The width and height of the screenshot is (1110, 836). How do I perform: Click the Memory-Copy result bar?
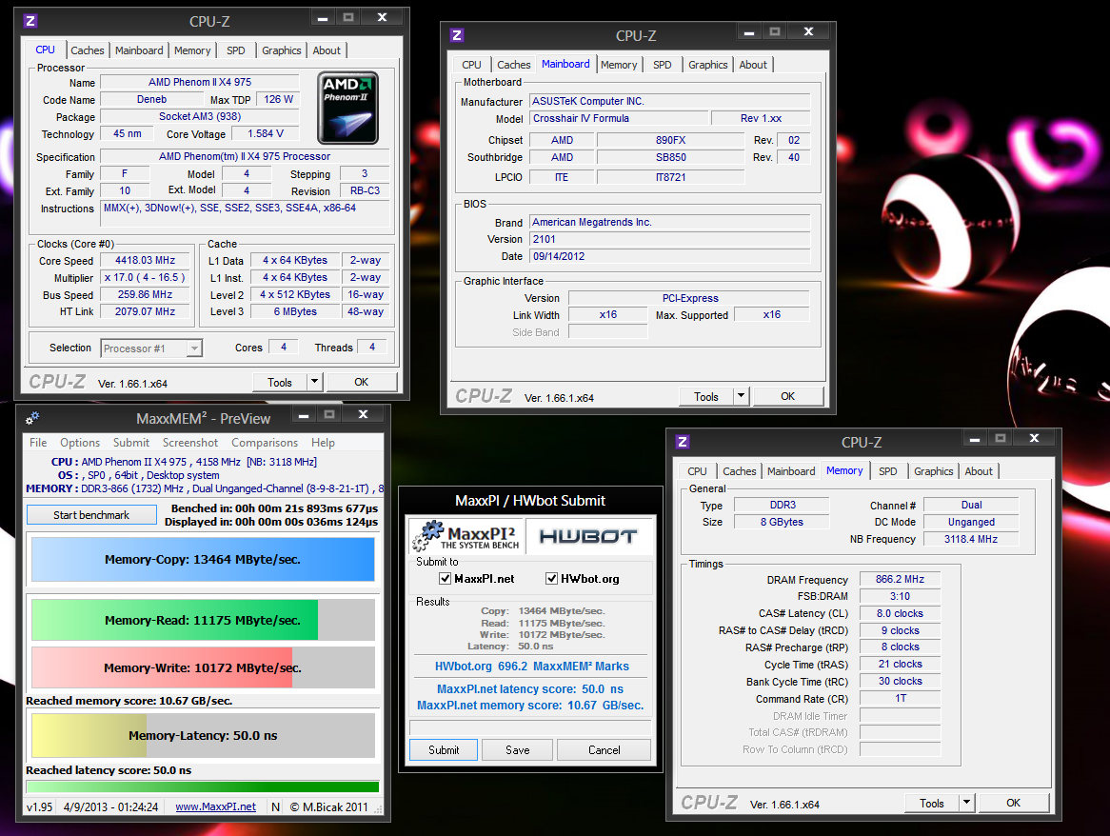click(x=203, y=559)
